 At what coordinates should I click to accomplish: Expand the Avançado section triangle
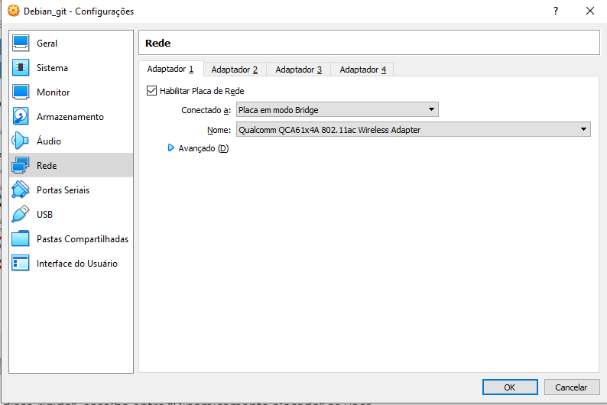(x=170, y=147)
